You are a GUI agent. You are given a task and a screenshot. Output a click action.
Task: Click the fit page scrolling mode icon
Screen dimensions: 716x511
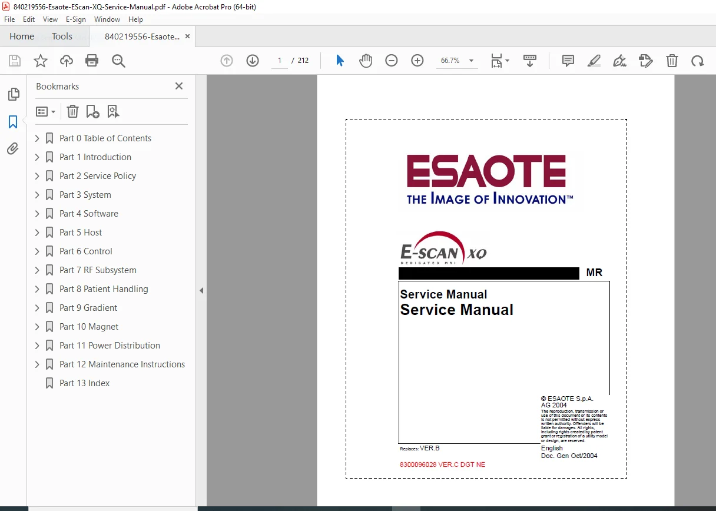tap(497, 61)
